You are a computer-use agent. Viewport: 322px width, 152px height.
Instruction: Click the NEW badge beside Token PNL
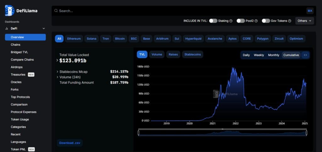pyautogui.click(x=31, y=149)
